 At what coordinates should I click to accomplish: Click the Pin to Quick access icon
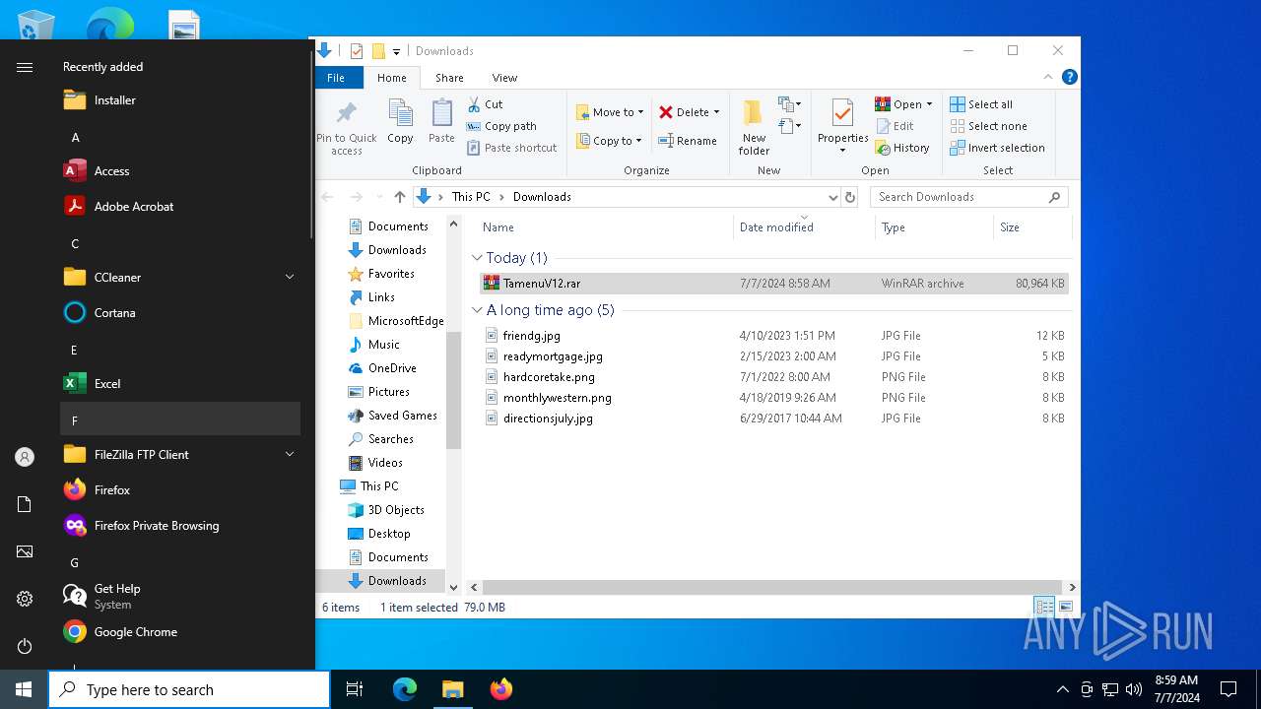click(x=346, y=111)
